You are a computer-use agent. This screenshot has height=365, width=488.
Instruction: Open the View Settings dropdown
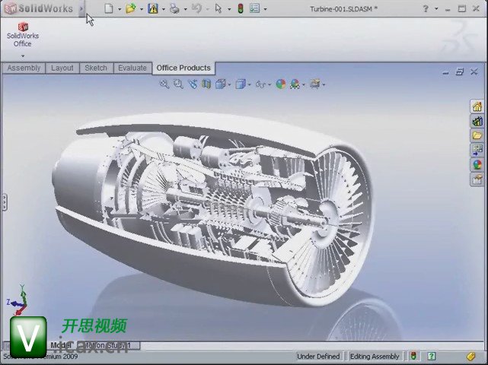[324, 85]
